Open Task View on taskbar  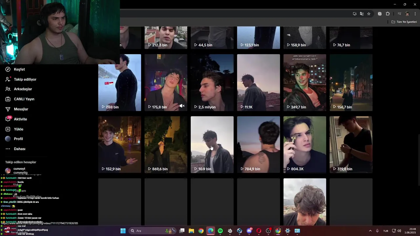click(182, 231)
